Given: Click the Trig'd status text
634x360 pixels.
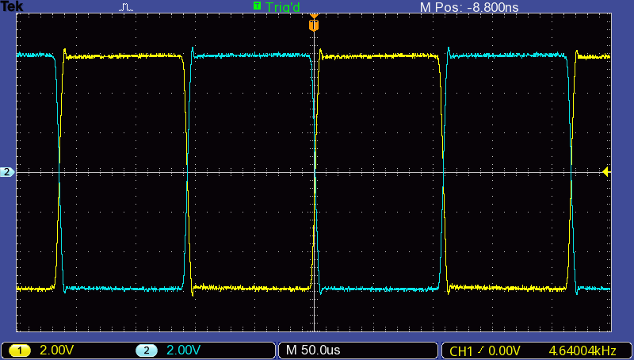Looking at the screenshot, I should tap(283, 6).
